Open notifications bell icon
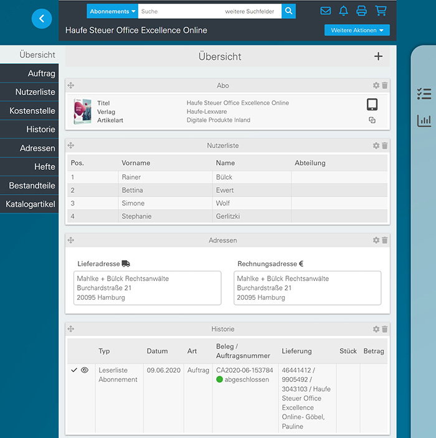This screenshot has width=436, height=438. click(x=343, y=11)
